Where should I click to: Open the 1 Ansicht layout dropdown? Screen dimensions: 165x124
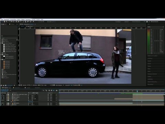pyautogui.click(x=67, y=85)
